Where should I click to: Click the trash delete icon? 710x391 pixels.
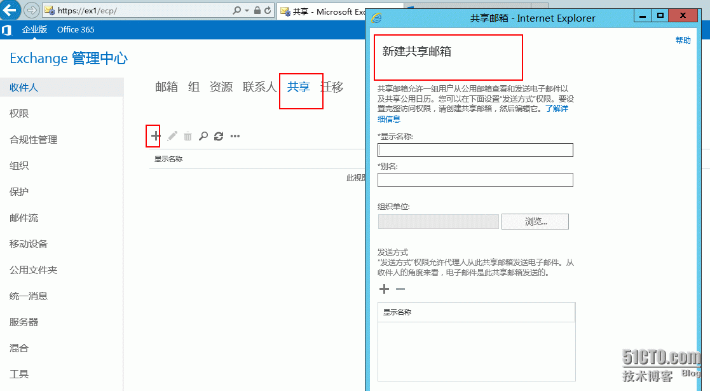coord(188,136)
